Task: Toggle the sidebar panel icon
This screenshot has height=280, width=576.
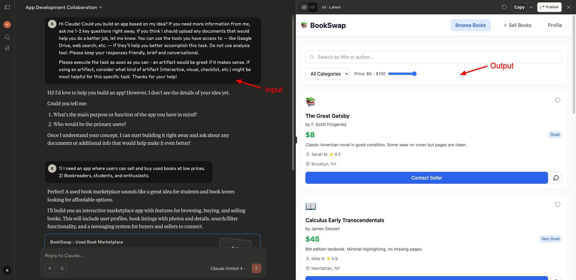Action: tap(7, 7)
